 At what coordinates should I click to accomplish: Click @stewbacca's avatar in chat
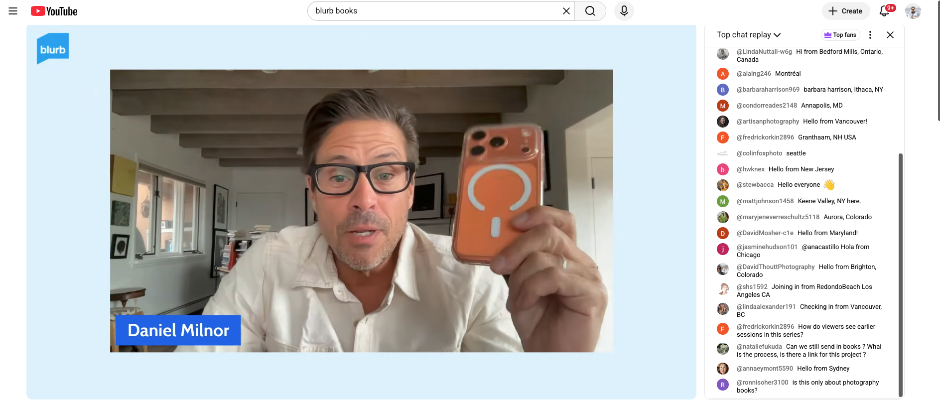click(x=722, y=185)
